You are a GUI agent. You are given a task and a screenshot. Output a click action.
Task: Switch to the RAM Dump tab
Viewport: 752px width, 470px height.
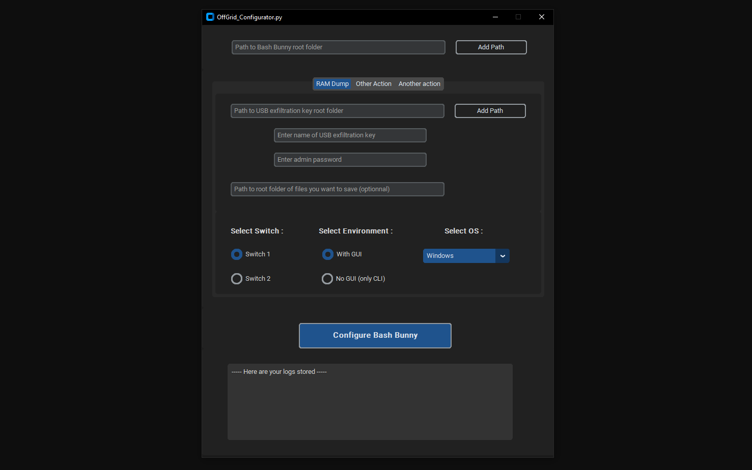pos(332,84)
